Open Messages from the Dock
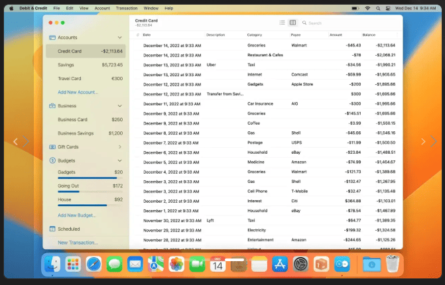 tap(114, 264)
